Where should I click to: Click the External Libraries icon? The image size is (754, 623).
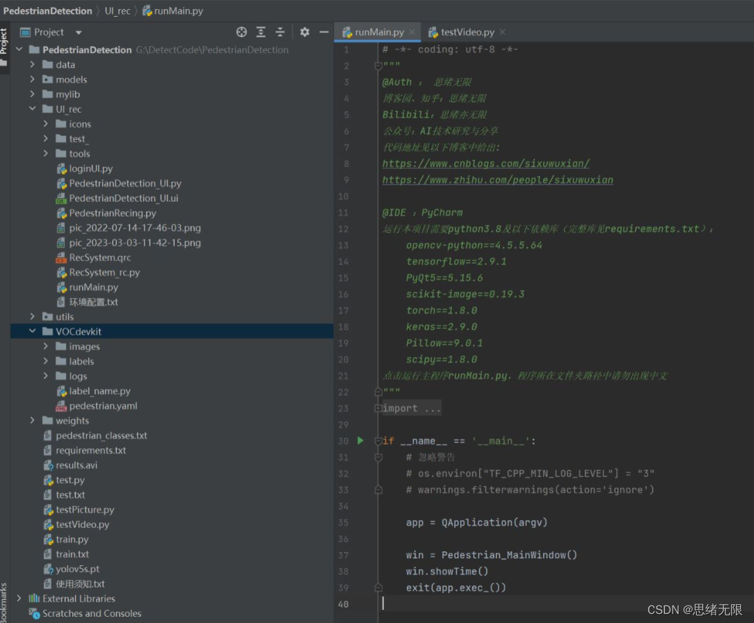34,599
